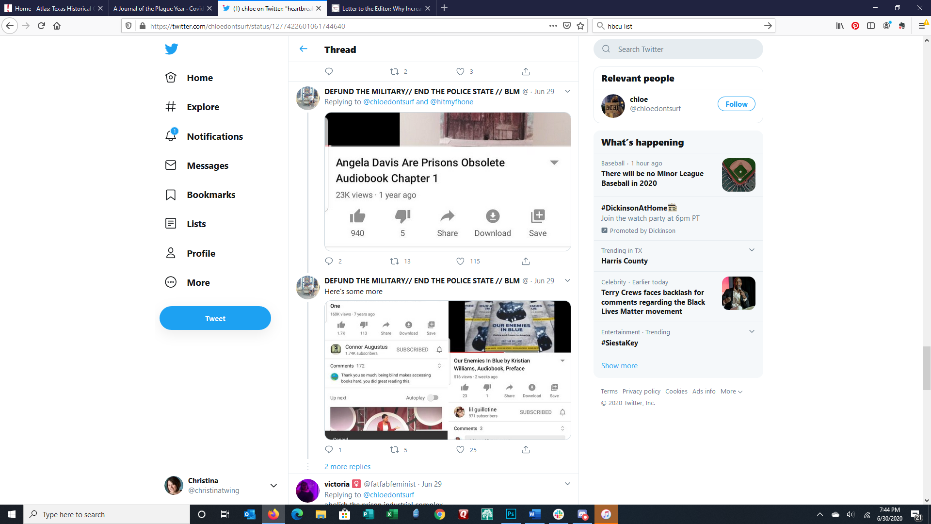This screenshot has width=931, height=524.
Task: Open options chevron on victoria's tweet
Action: (567, 484)
